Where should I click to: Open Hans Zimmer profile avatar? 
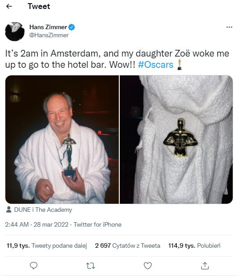pos(15,31)
